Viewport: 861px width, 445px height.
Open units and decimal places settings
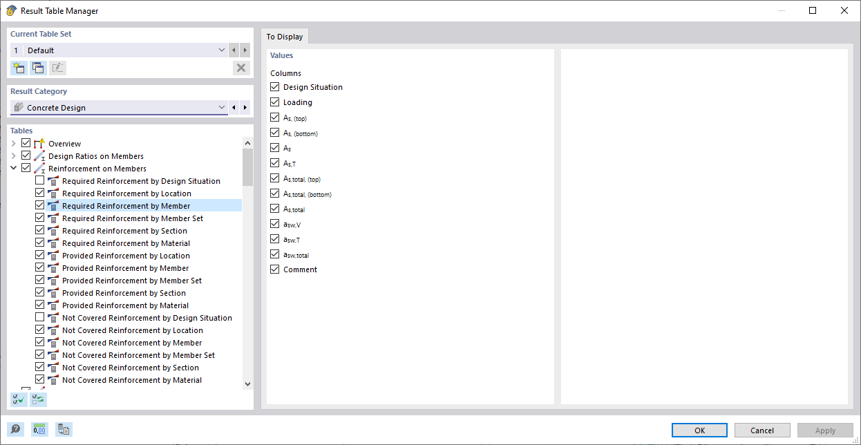[39, 428]
